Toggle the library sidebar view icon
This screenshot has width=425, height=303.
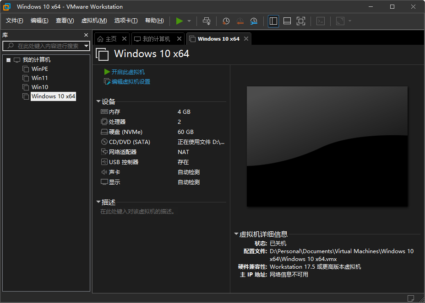[x=273, y=21]
